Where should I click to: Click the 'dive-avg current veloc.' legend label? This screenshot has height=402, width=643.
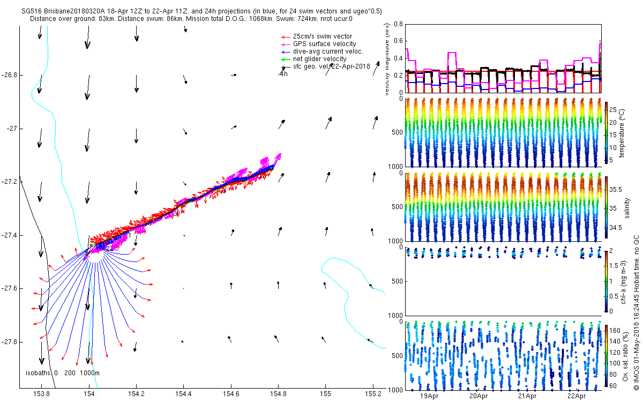[328, 51]
